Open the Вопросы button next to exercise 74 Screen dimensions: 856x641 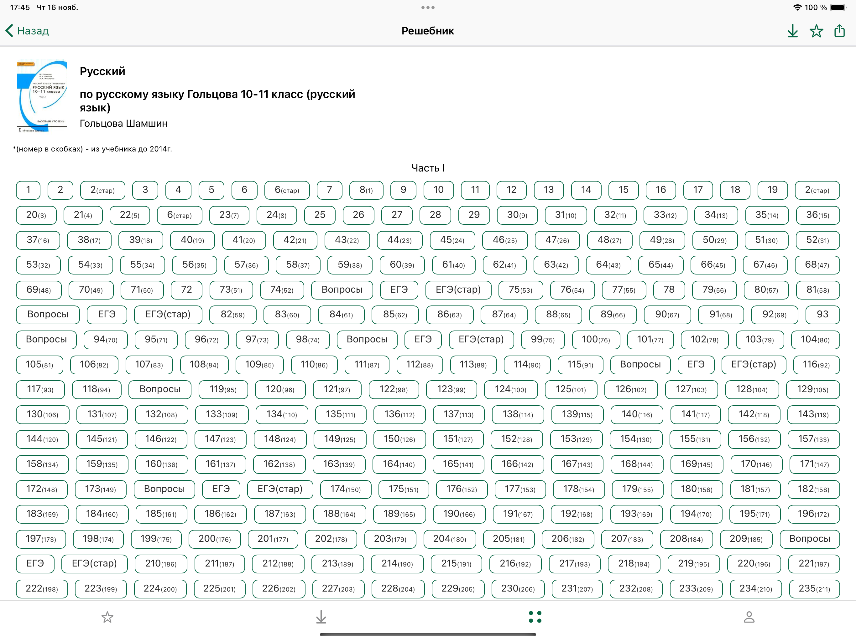point(342,290)
